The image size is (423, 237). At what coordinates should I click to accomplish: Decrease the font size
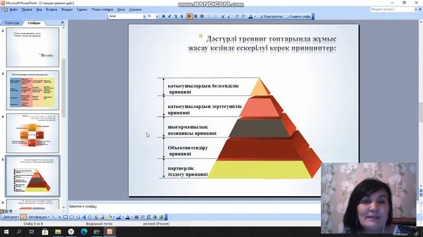[229, 16]
